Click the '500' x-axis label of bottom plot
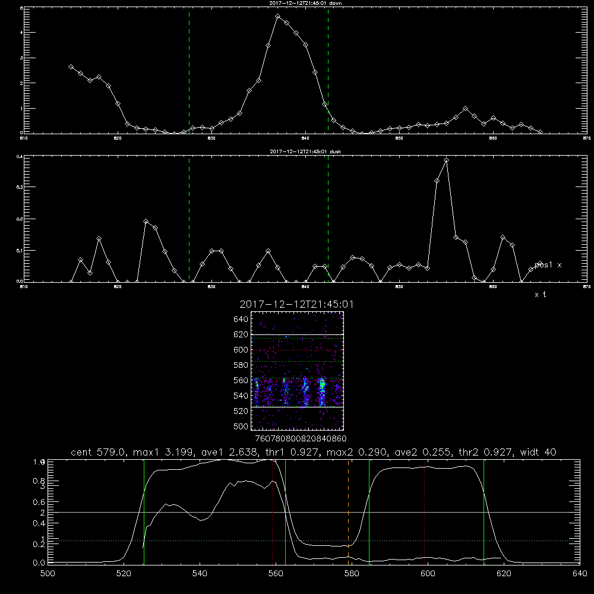The image size is (594, 594). tap(48, 574)
